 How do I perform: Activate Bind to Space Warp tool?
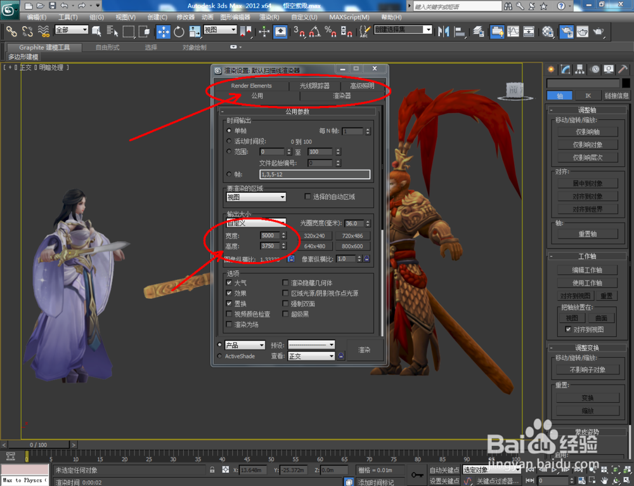(x=43, y=30)
